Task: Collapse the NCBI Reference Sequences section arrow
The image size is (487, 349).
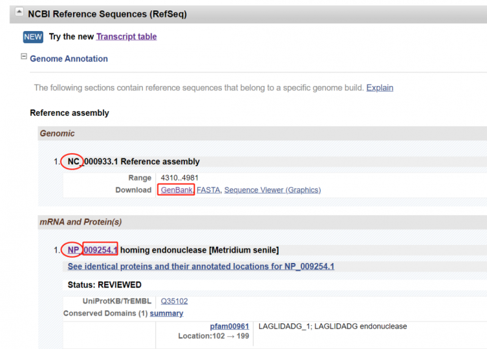Action: (x=19, y=13)
